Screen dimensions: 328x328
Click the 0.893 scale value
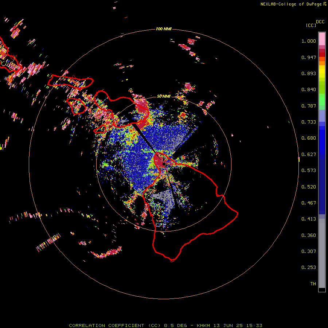(309, 73)
